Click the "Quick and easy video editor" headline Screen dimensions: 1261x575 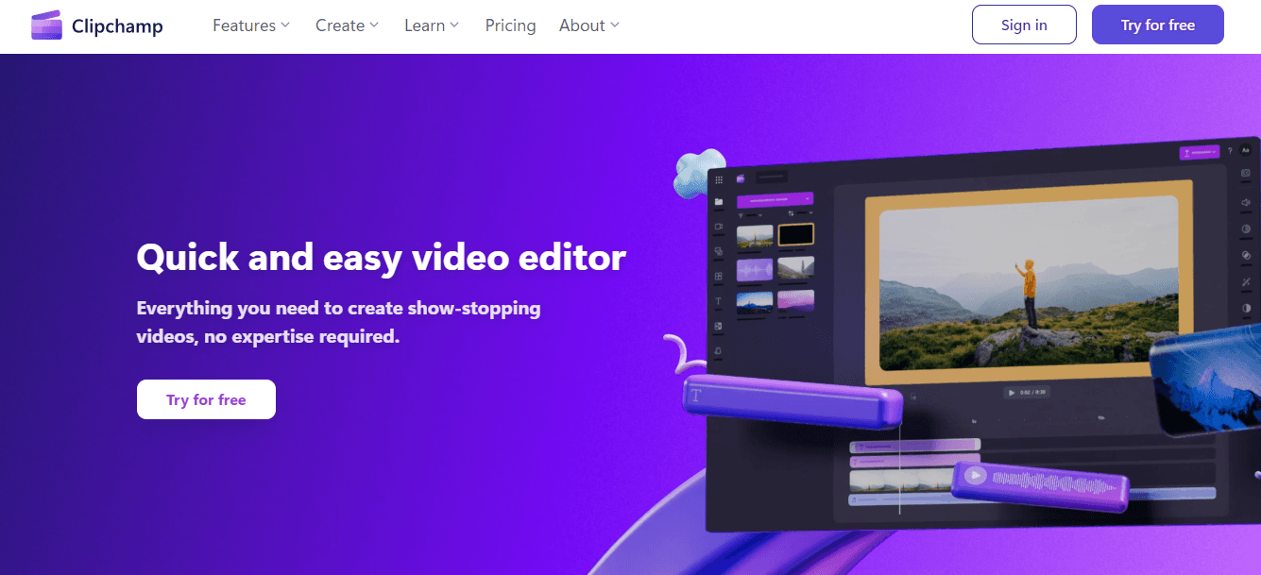(381, 257)
